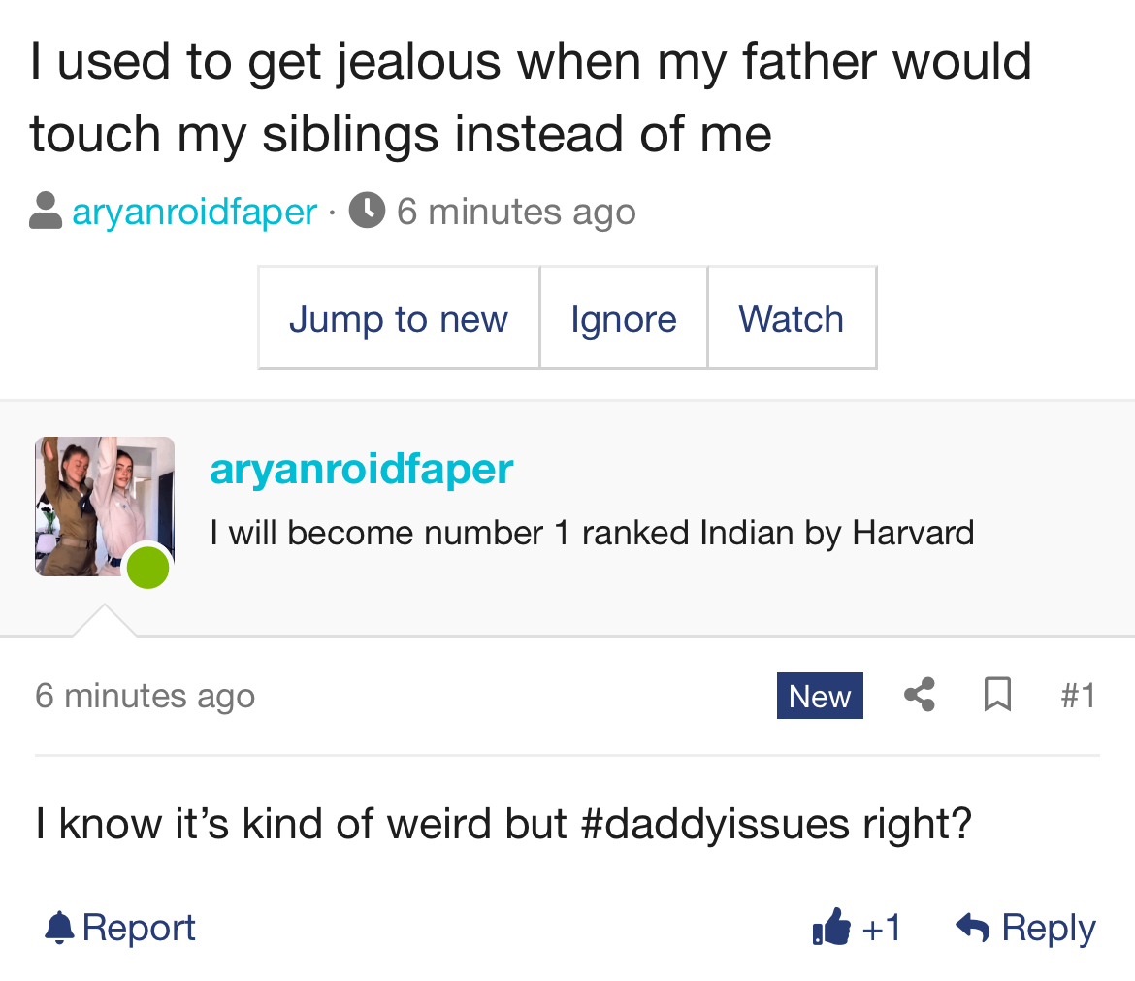This screenshot has height=981, width=1135.
Task: Bookmark this post with the bookmark icon
Action: pos(997,696)
